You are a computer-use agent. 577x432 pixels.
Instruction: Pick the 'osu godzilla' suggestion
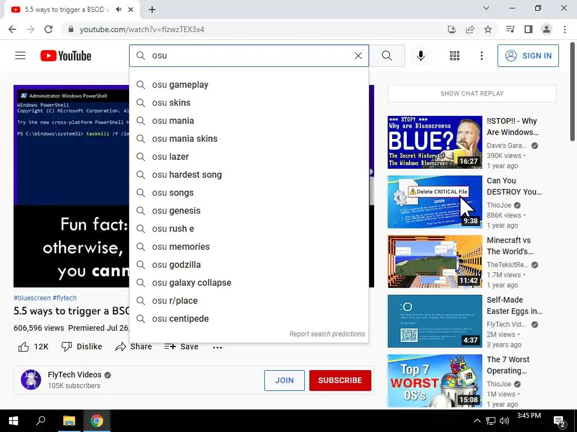click(x=248, y=265)
